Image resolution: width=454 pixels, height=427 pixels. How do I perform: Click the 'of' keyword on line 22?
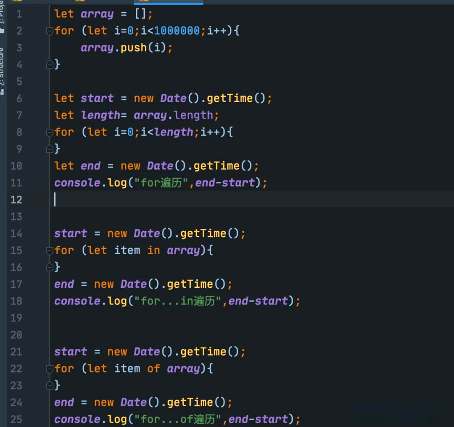click(153, 369)
